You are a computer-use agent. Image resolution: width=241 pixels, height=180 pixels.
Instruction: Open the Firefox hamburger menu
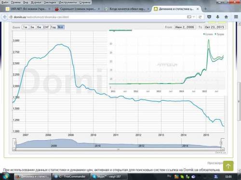point(236,17)
